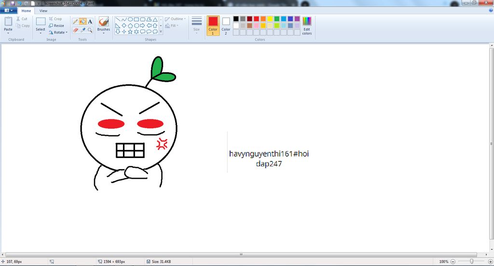Click the vertical scrollbar thumb
494x266 pixels.
[x=491, y=144]
